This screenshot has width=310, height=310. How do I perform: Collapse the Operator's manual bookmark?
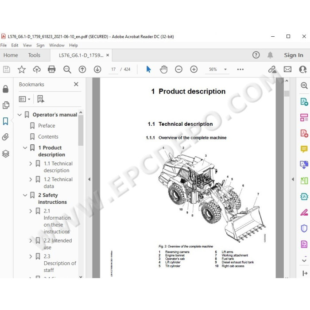pos(19,115)
